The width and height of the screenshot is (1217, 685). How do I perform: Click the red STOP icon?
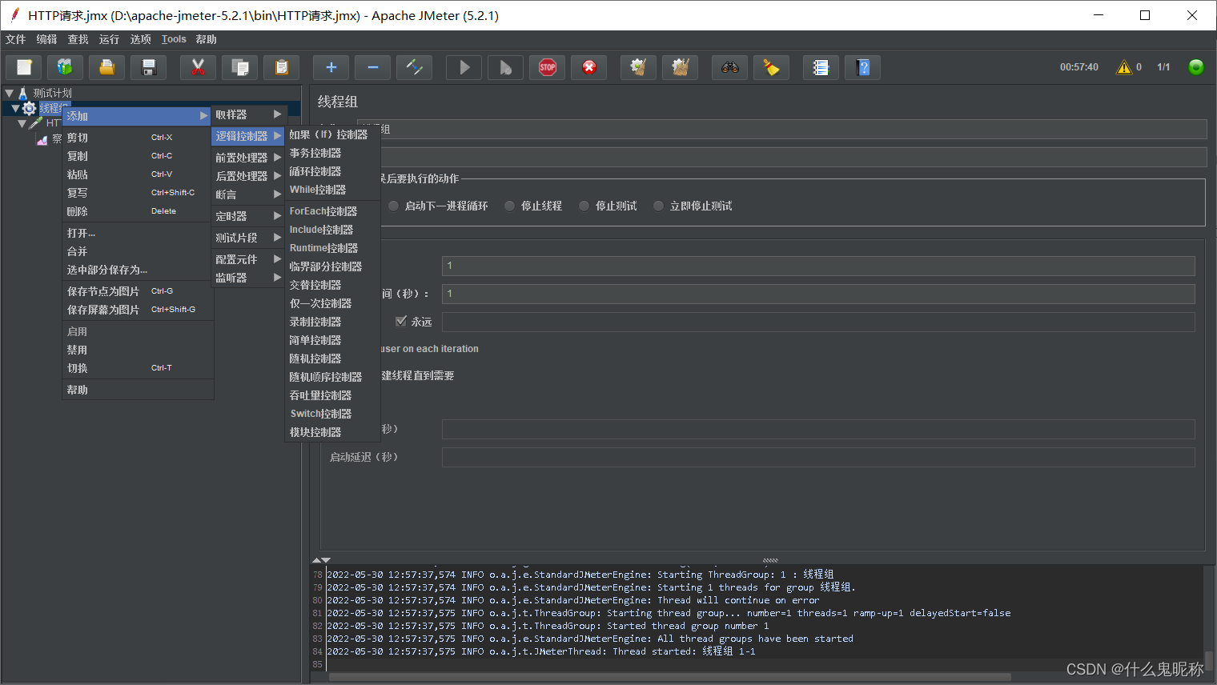[548, 67]
